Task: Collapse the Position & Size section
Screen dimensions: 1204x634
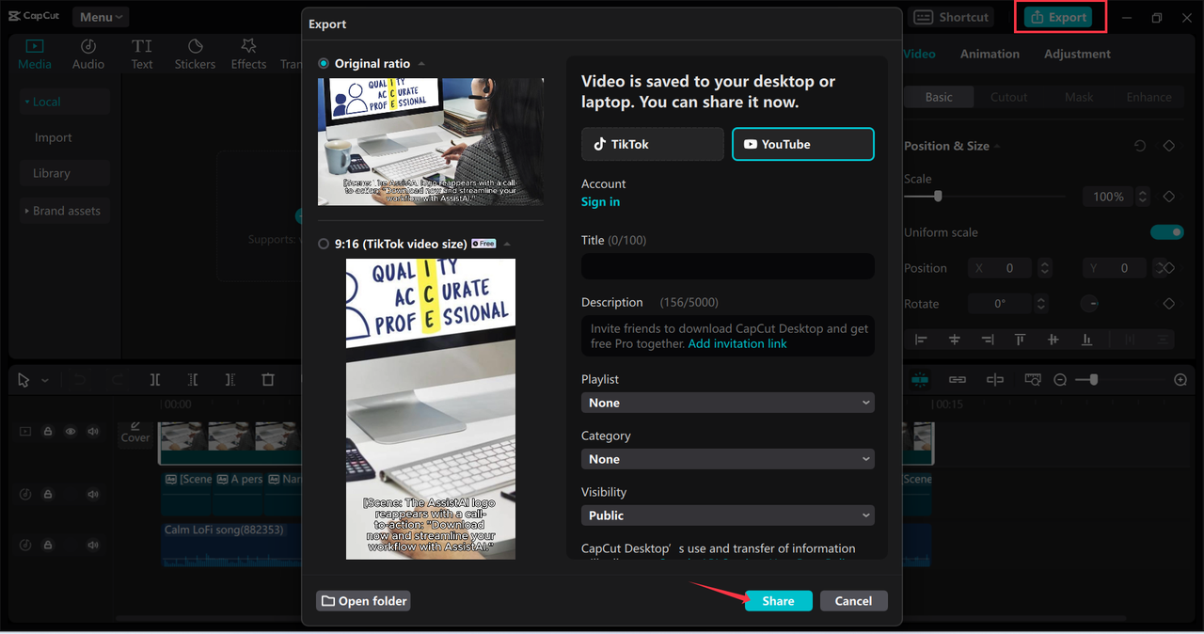Action: pyautogui.click(x=997, y=146)
